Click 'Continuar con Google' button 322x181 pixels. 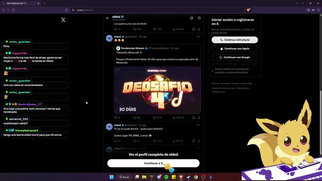(235, 57)
